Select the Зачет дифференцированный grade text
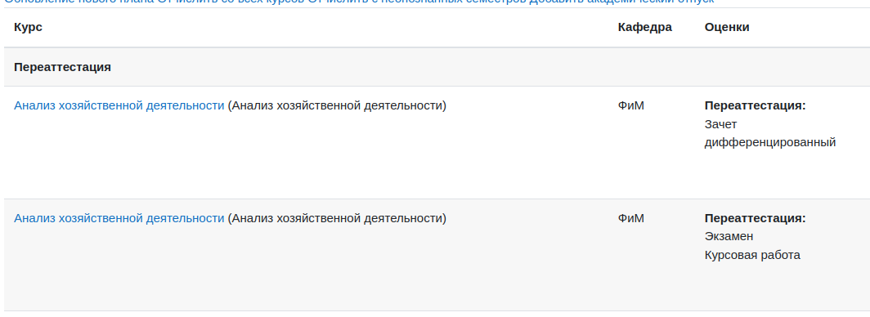Image resolution: width=870 pixels, height=317 pixels. [770, 133]
